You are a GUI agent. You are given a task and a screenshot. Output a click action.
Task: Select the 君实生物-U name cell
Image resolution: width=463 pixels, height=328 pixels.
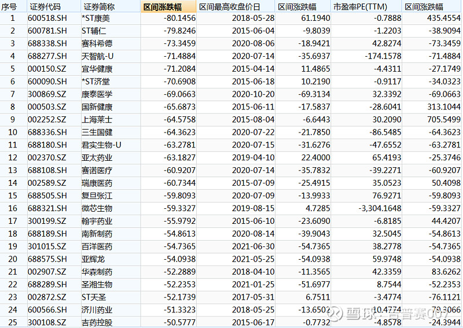tap(101, 145)
